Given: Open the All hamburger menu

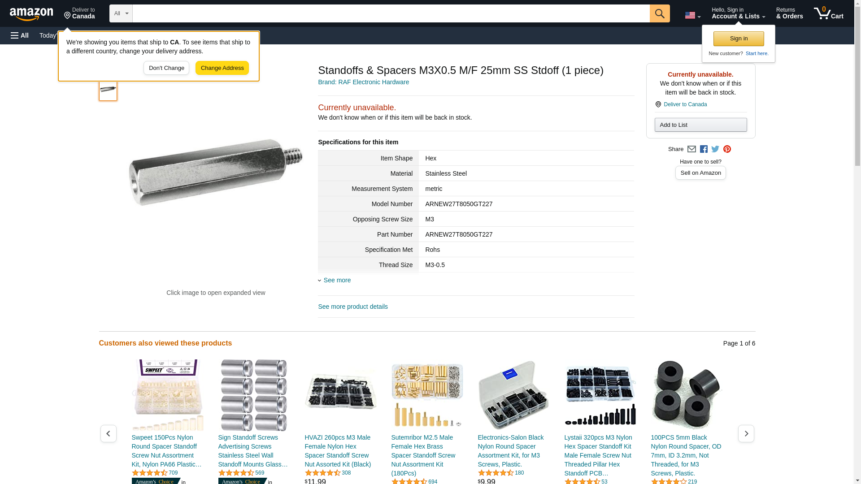Looking at the screenshot, I should point(20,35).
